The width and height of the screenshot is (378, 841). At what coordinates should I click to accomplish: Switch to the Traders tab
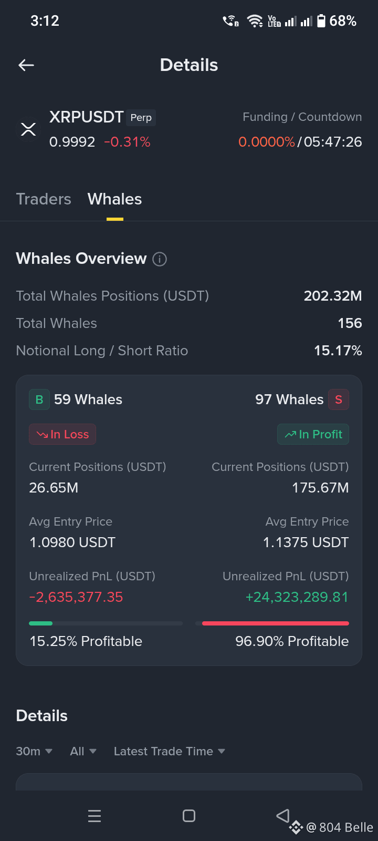pyautogui.click(x=44, y=199)
